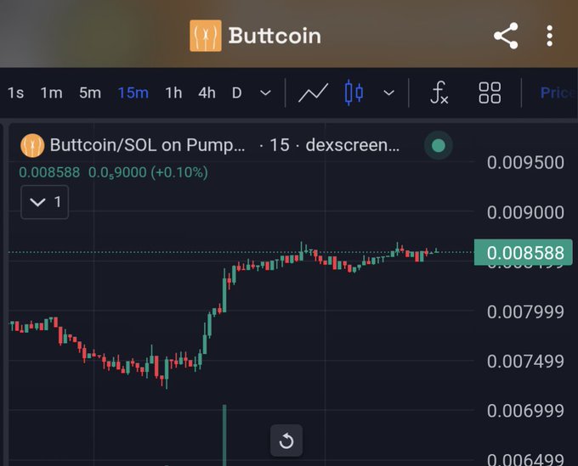The height and width of the screenshot is (466, 578).
Task: Click the Buttcoin title text in the header
Action: pos(275,36)
